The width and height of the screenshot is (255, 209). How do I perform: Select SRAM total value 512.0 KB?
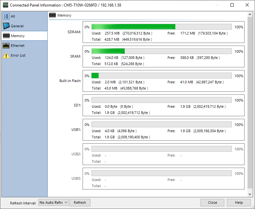point(111,64)
